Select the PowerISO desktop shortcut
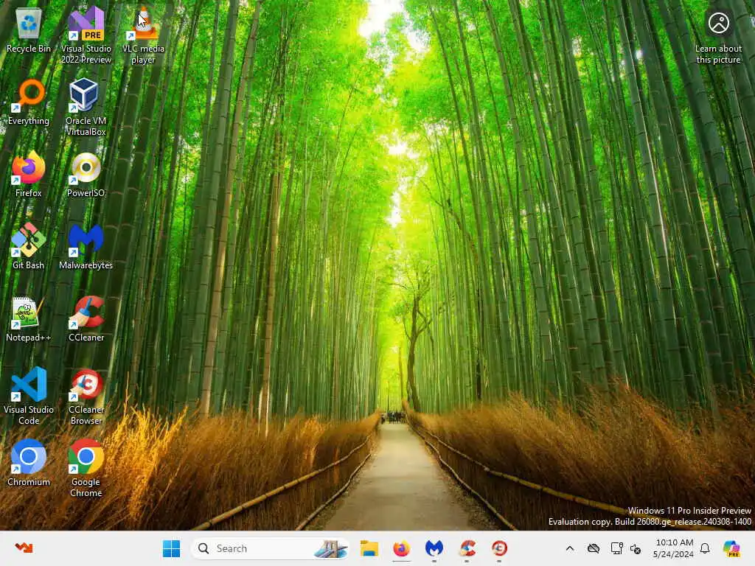The height and width of the screenshot is (566, 755). pyautogui.click(x=86, y=174)
